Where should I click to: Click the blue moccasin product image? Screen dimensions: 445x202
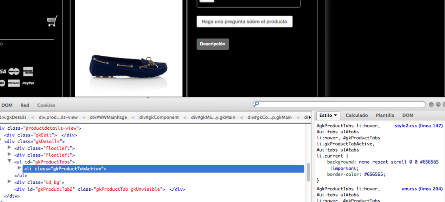[129, 67]
